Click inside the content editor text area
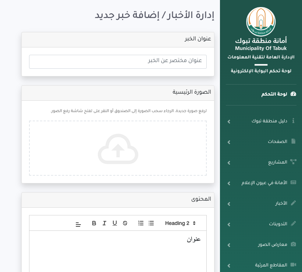Viewport: 302px width, 272px height. 118,254
